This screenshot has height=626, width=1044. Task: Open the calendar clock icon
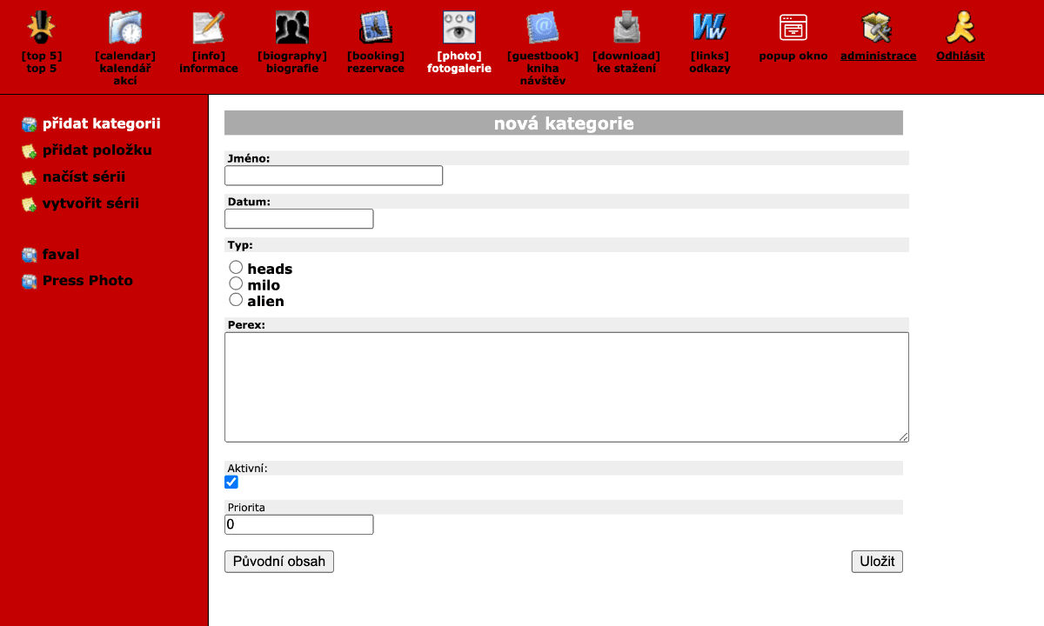pos(125,28)
